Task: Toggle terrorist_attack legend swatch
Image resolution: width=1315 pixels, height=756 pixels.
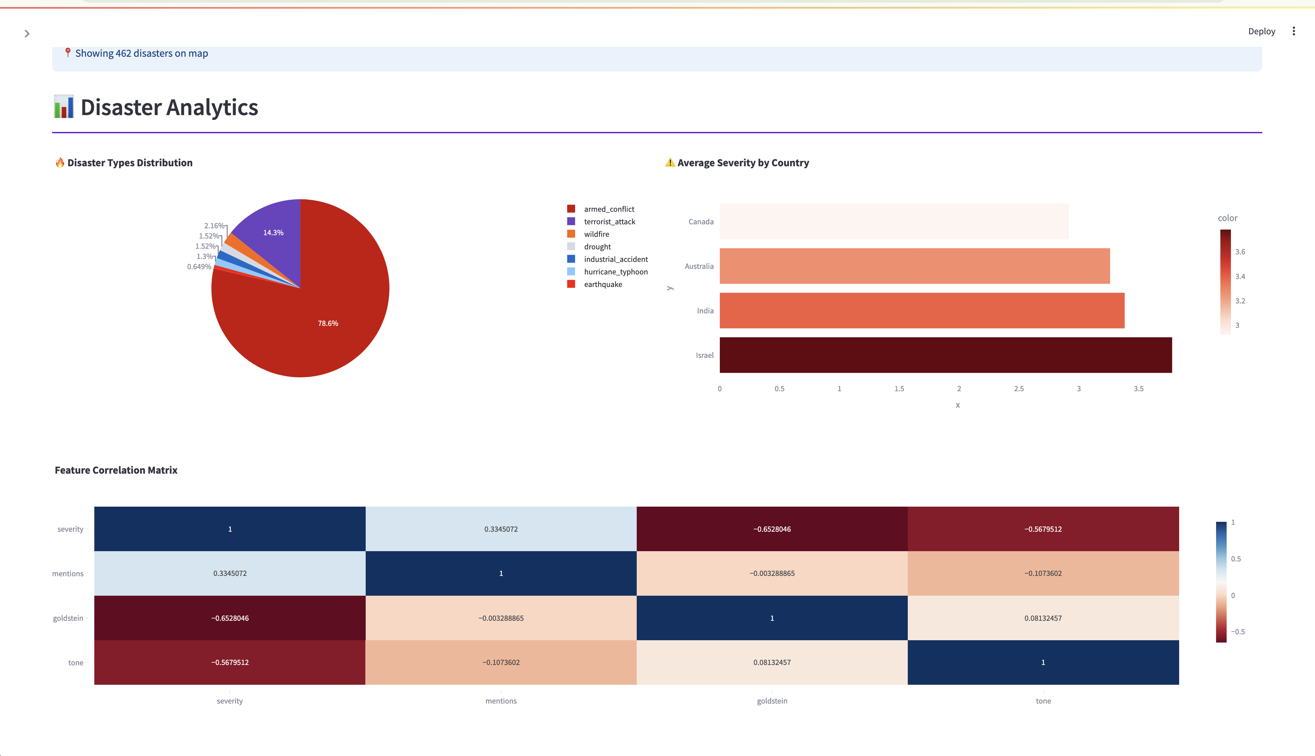Action: [x=571, y=222]
